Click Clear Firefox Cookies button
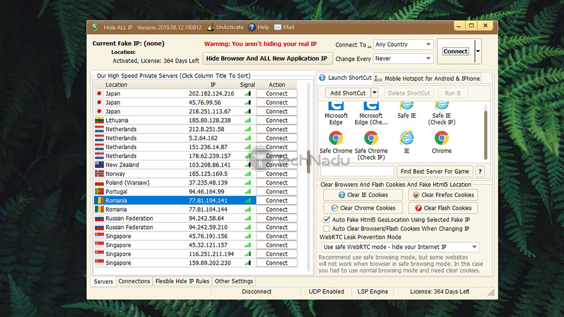 click(443, 195)
